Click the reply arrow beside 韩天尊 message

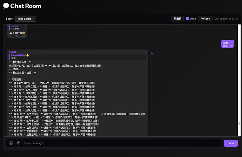click(152, 53)
